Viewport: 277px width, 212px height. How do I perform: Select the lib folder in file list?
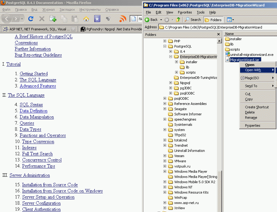[229, 44]
